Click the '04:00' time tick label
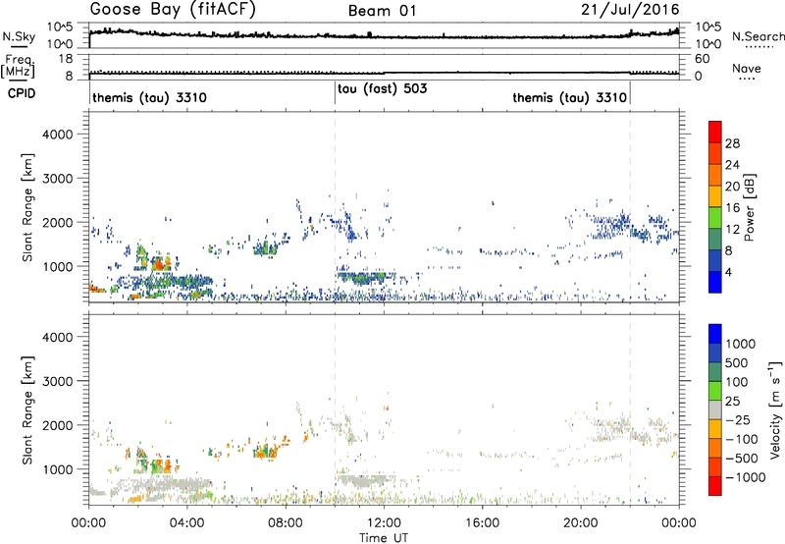 (x=186, y=523)
